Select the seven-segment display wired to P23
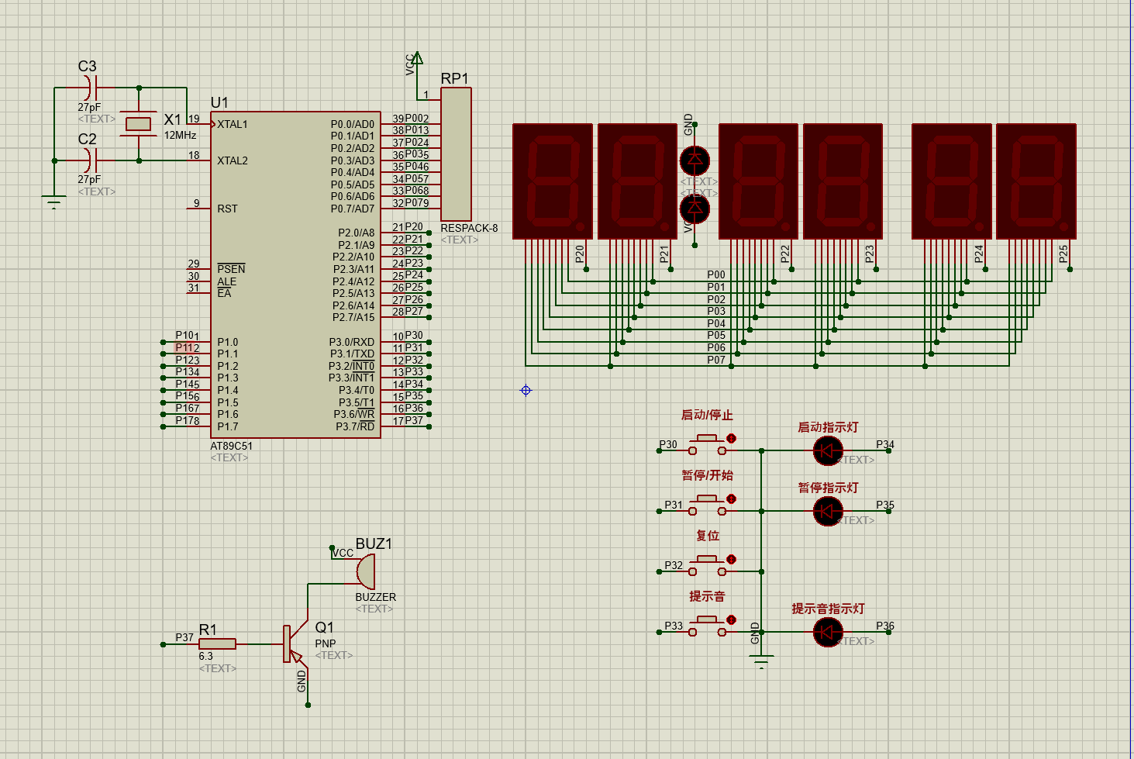This screenshot has width=1134, height=759. coord(843,181)
